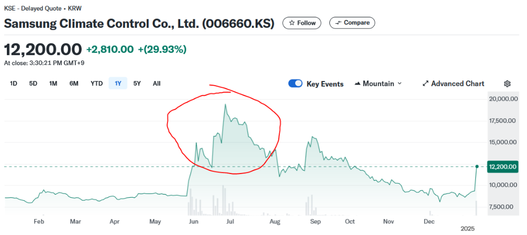Click the latest price dot on chart line
Viewport: 527px width, 235px height.
476,167
